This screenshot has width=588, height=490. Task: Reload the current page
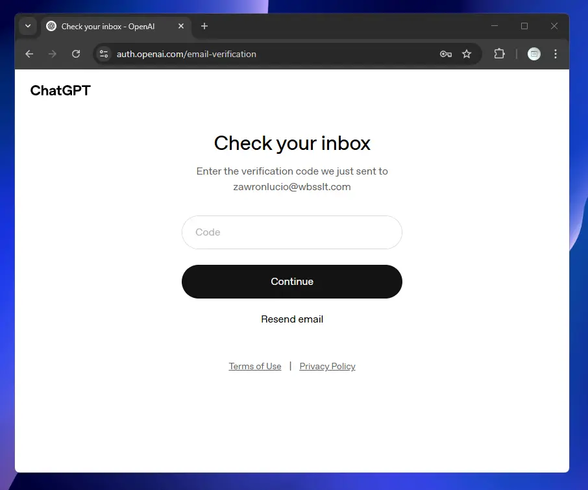(x=76, y=54)
